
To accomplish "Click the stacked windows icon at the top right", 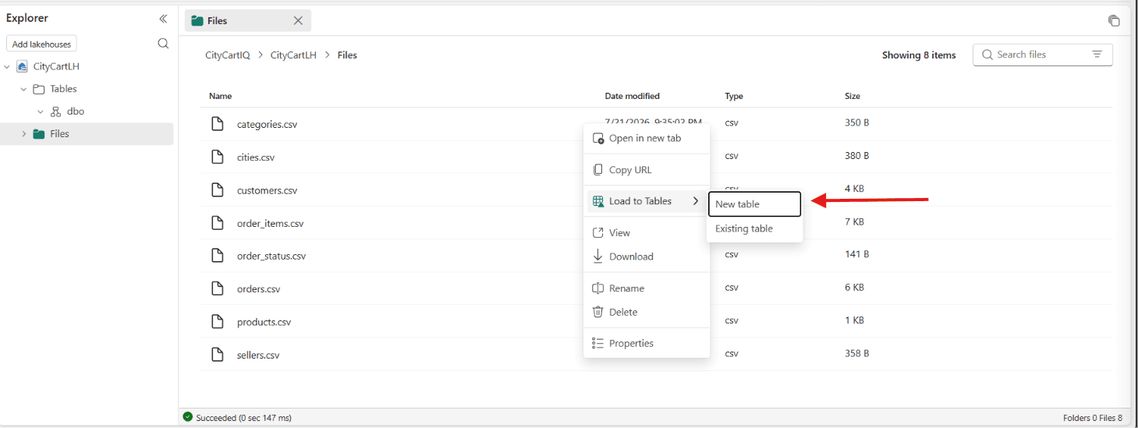I will 1114,21.
